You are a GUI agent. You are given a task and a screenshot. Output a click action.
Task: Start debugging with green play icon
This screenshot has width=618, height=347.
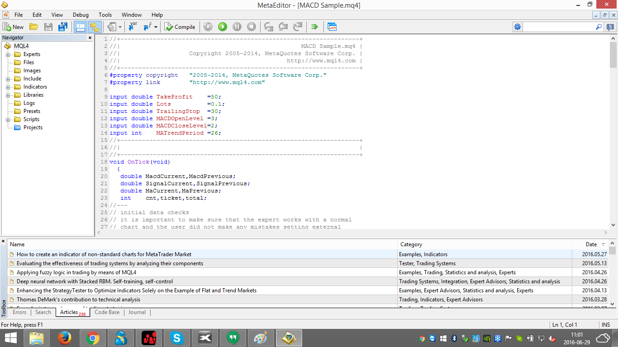[x=222, y=27]
